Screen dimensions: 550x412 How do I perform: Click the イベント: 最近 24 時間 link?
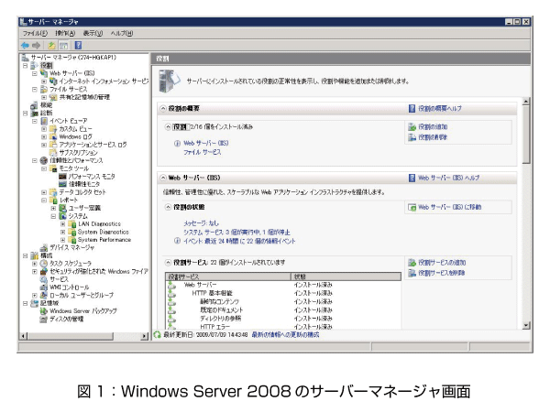click(239, 241)
